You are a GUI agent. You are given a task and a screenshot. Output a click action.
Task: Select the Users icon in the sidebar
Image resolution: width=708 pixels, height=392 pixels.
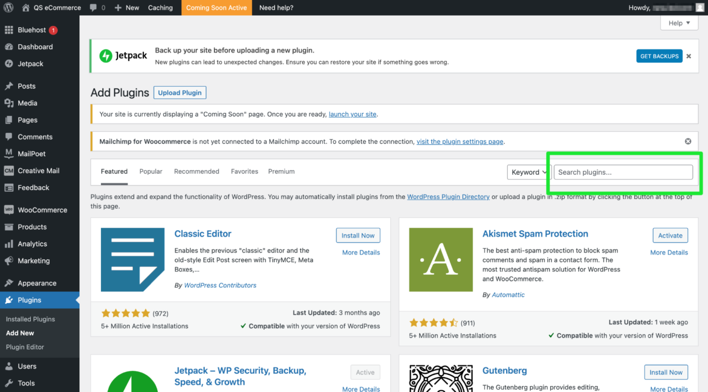coord(9,366)
